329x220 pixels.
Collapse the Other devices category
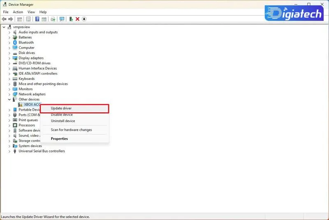9,100
